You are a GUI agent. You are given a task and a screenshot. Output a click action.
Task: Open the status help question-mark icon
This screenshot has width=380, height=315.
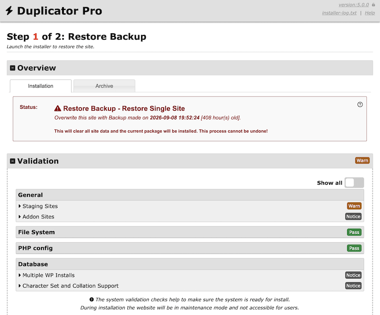(360, 104)
